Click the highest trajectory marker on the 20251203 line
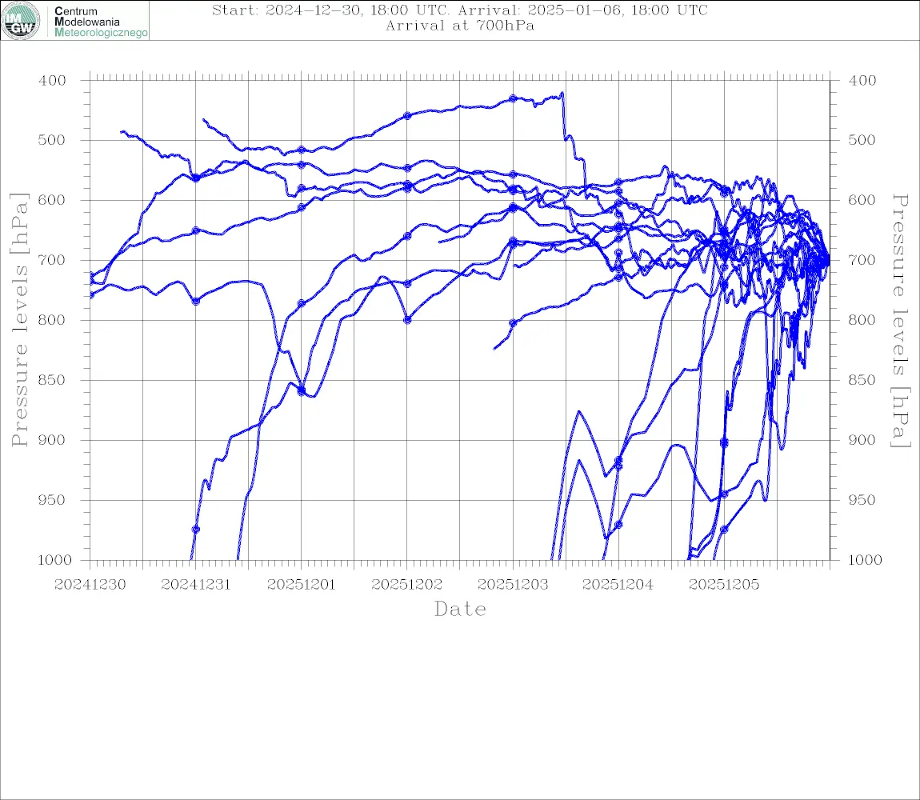Image resolution: width=920 pixels, height=800 pixels. click(x=513, y=98)
